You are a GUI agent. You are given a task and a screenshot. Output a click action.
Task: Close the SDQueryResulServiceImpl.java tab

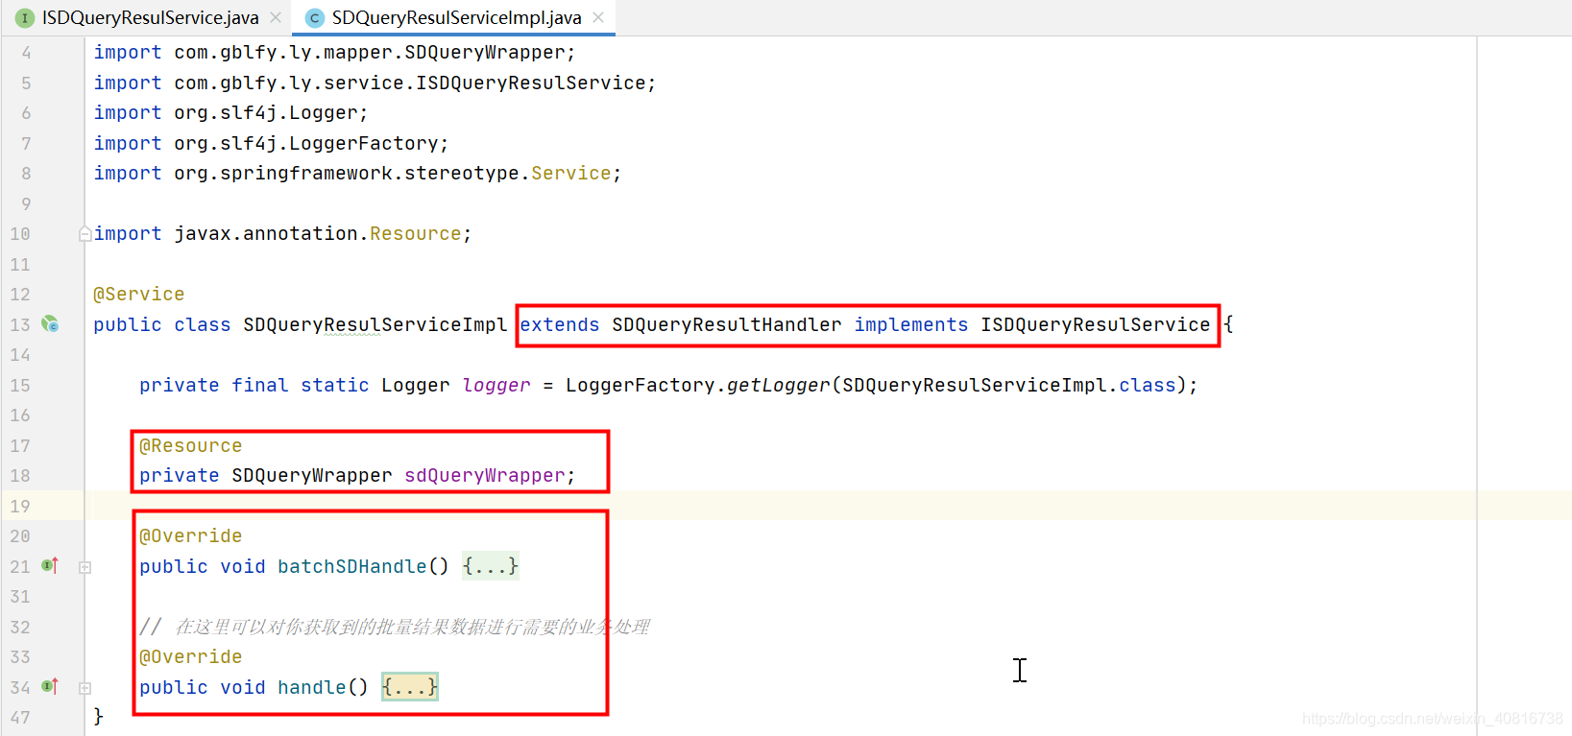[598, 17]
